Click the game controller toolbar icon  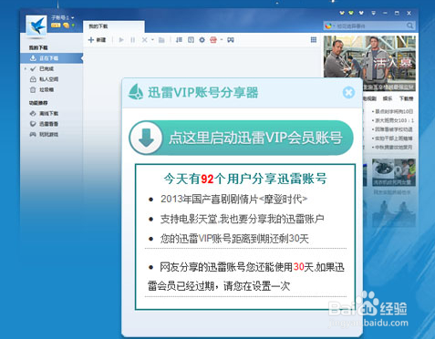231,40
